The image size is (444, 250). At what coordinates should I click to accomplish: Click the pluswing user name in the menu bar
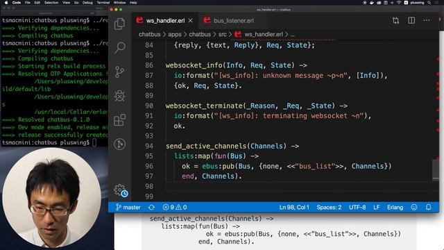click(x=417, y=3)
